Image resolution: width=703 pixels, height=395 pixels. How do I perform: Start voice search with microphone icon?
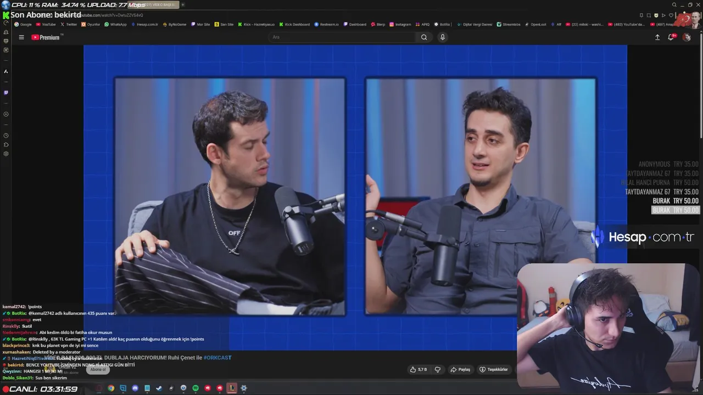443,37
